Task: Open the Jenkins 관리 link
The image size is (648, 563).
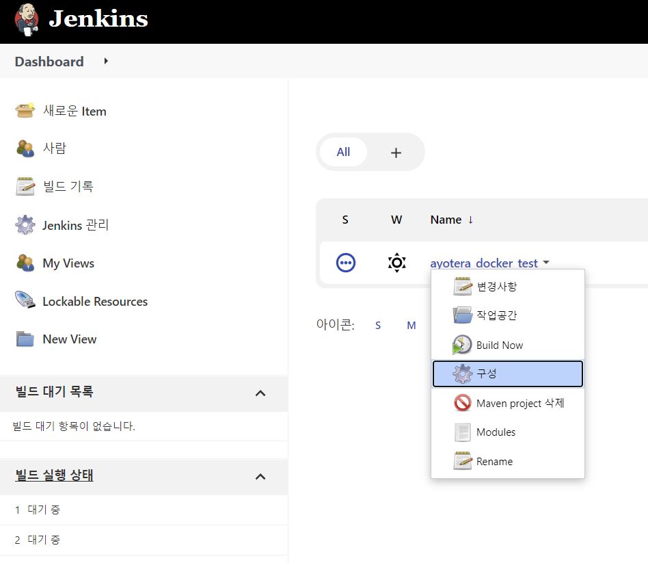Action: 76,225
